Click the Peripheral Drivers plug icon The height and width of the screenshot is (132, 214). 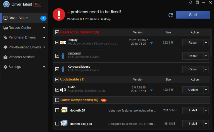point(5,37)
